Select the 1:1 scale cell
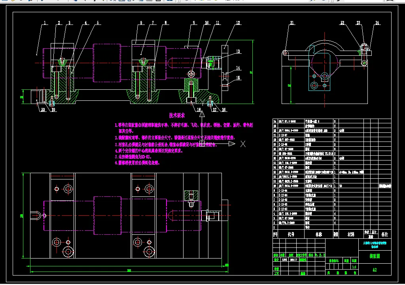Image resolution: width=405 pixels, height=285 pixels. tap(354, 267)
